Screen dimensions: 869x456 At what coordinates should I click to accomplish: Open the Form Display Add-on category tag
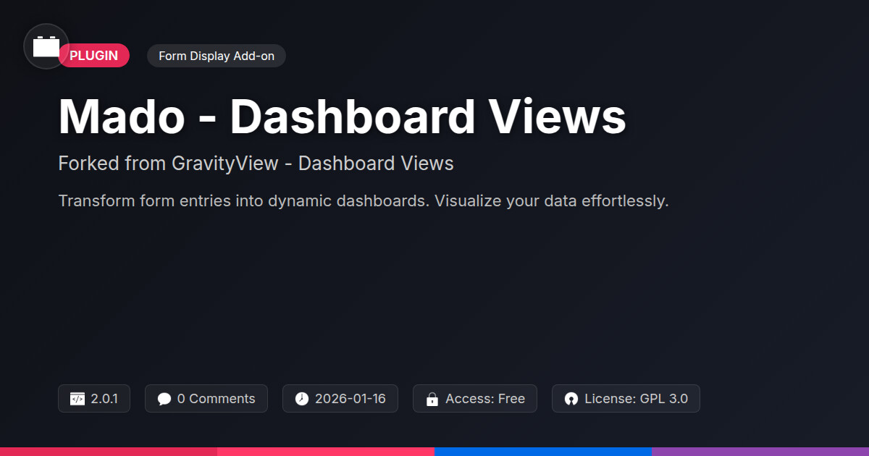[217, 56]
